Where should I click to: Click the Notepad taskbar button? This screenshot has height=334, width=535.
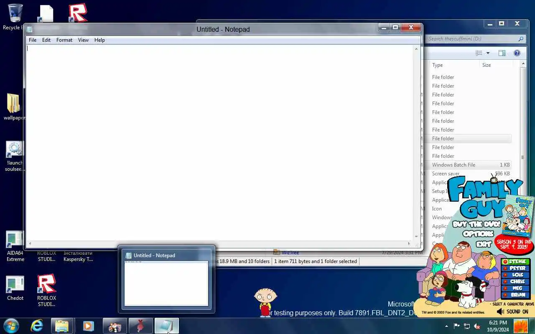click(167, 326)
